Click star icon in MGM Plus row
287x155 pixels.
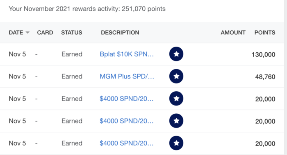point(176,76)
